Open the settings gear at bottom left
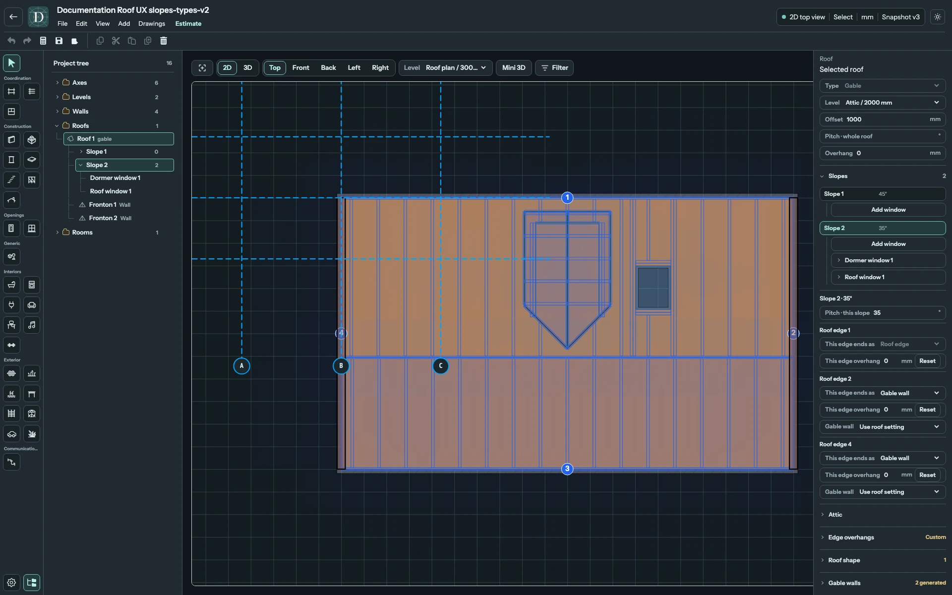Image resolution: width=952 pixels, height=595 pixels. (x=11, y=583)
